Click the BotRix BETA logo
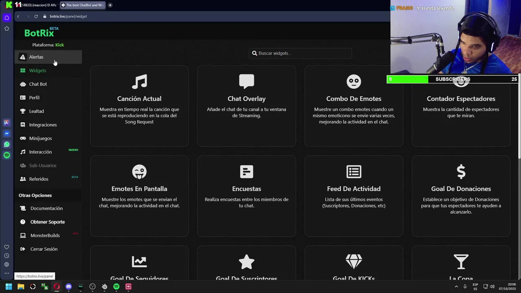This screenshot has height=293, width=521. pos(42,33)
